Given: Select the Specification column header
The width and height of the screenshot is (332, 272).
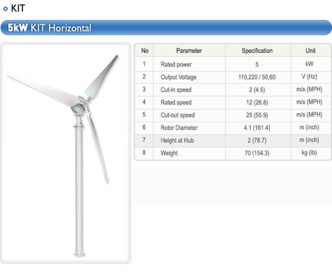Looking at the screenshot, I should click(x=257, y=51).
